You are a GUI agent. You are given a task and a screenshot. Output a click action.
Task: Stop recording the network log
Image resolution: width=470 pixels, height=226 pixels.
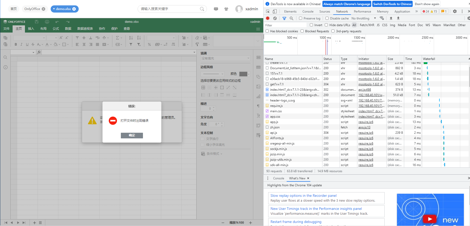[268, 18]
